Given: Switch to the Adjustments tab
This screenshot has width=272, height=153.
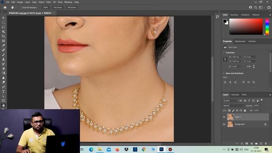Looking at the screenshot, I should [x=240, y=41].
